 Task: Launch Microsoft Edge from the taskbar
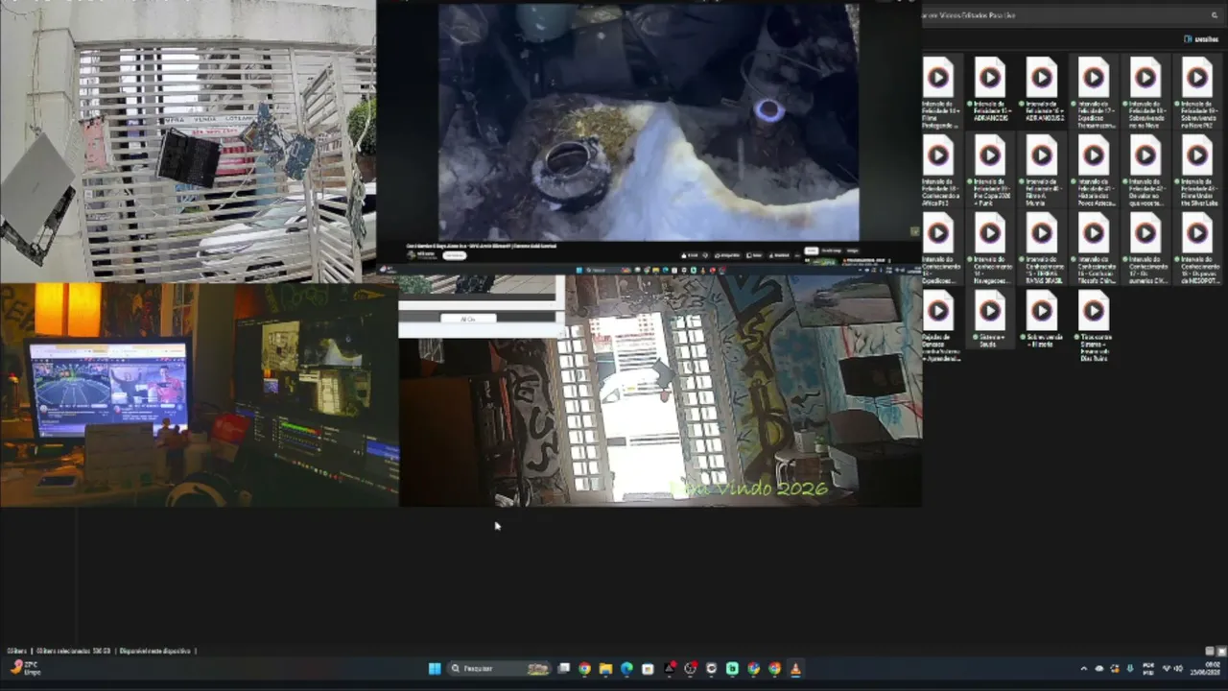626,669
